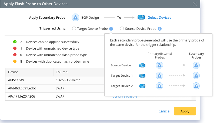The width and height of the screenshot is (217, 123).
Task: Click the Device column header
Action: point(13,72)
